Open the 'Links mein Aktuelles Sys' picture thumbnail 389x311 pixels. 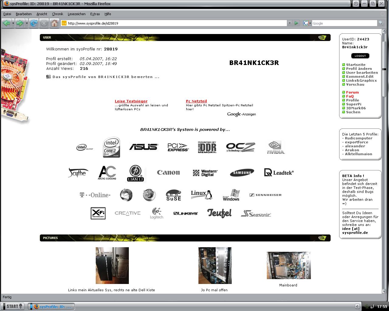[x=112, y=266]
